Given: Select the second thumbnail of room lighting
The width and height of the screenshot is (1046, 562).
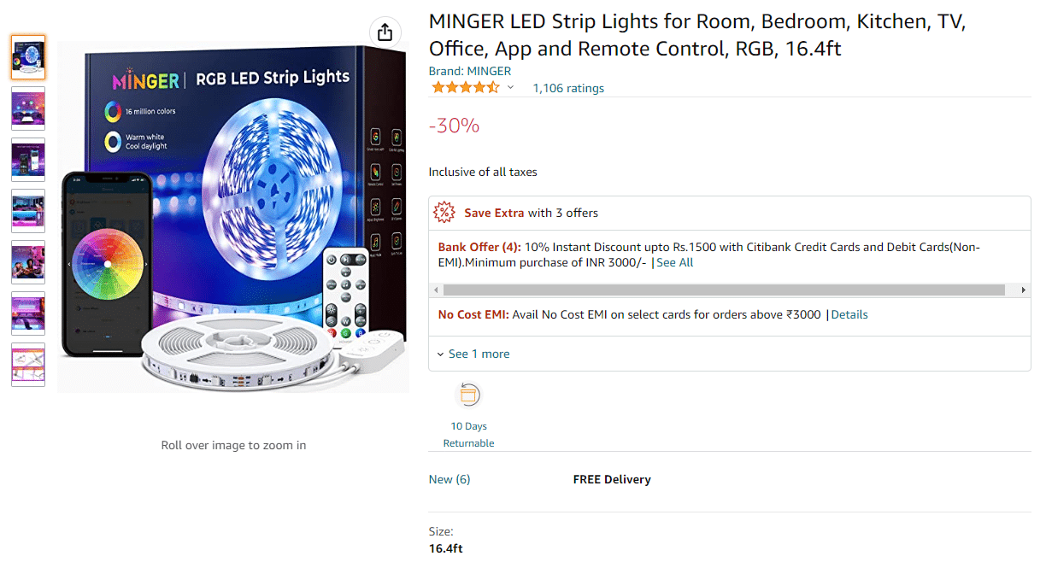Looking at the screenshot, I should (28, 108).
